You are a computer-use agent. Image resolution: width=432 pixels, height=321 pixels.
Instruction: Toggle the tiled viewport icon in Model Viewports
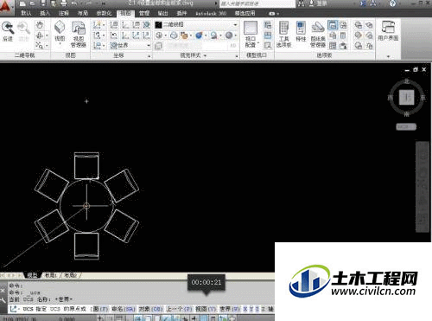pos(268,35)
